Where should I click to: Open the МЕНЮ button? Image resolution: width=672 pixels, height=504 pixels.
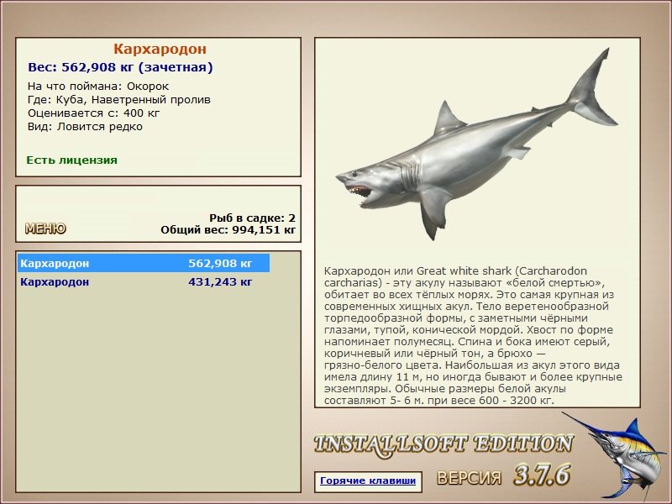click(x=45, y=228)
